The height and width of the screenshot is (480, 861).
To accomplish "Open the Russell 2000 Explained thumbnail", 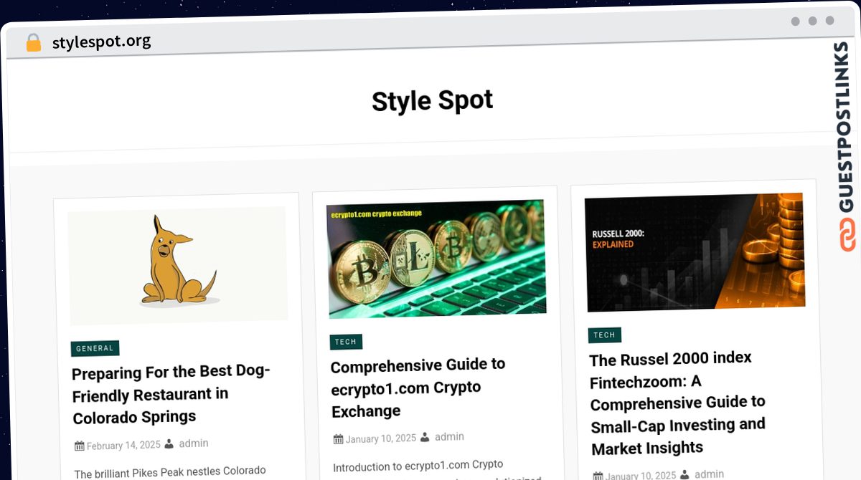I will (x=695, y=252).
